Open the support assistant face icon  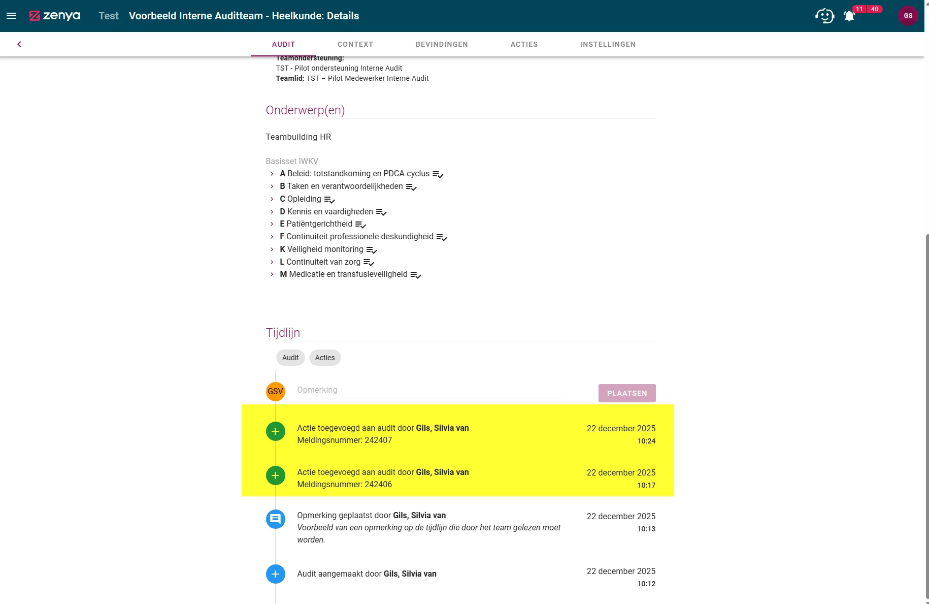pos(825,16)
